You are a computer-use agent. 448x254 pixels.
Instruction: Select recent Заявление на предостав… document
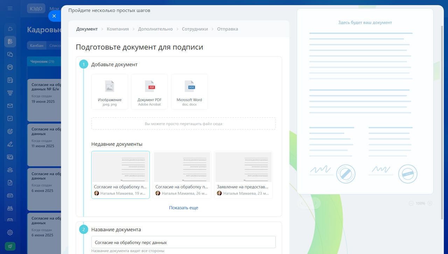pos(244,175)
